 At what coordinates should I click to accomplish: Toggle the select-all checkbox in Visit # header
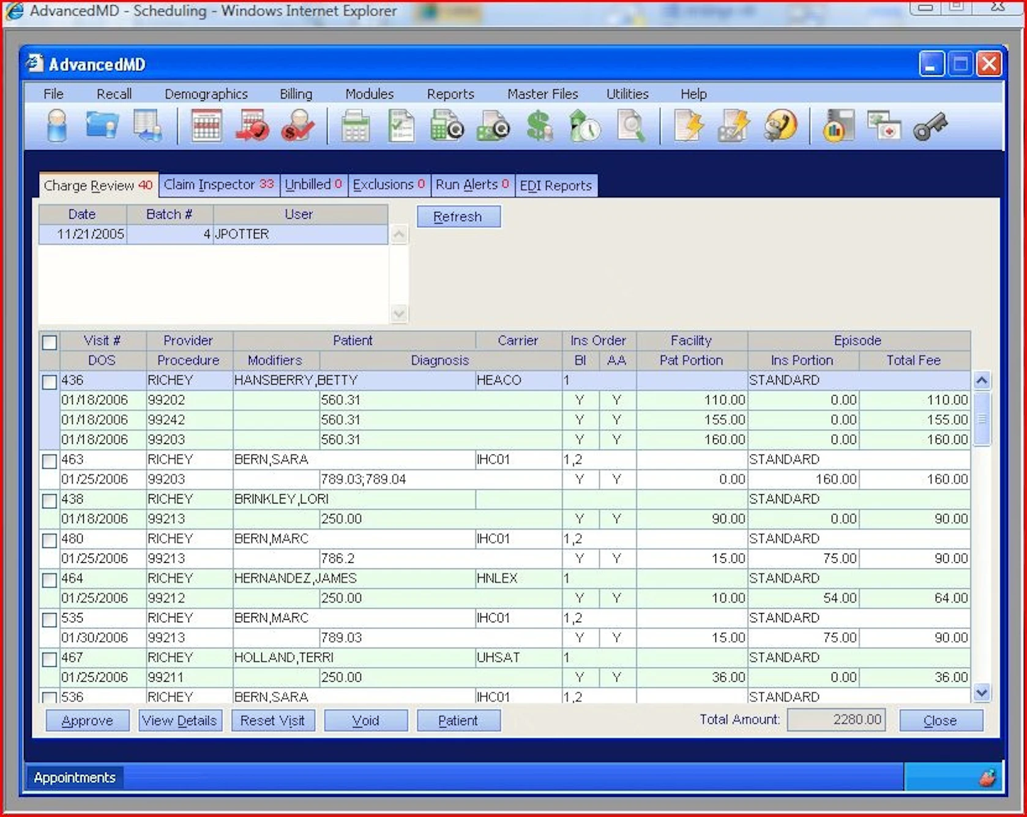point(50,342)
